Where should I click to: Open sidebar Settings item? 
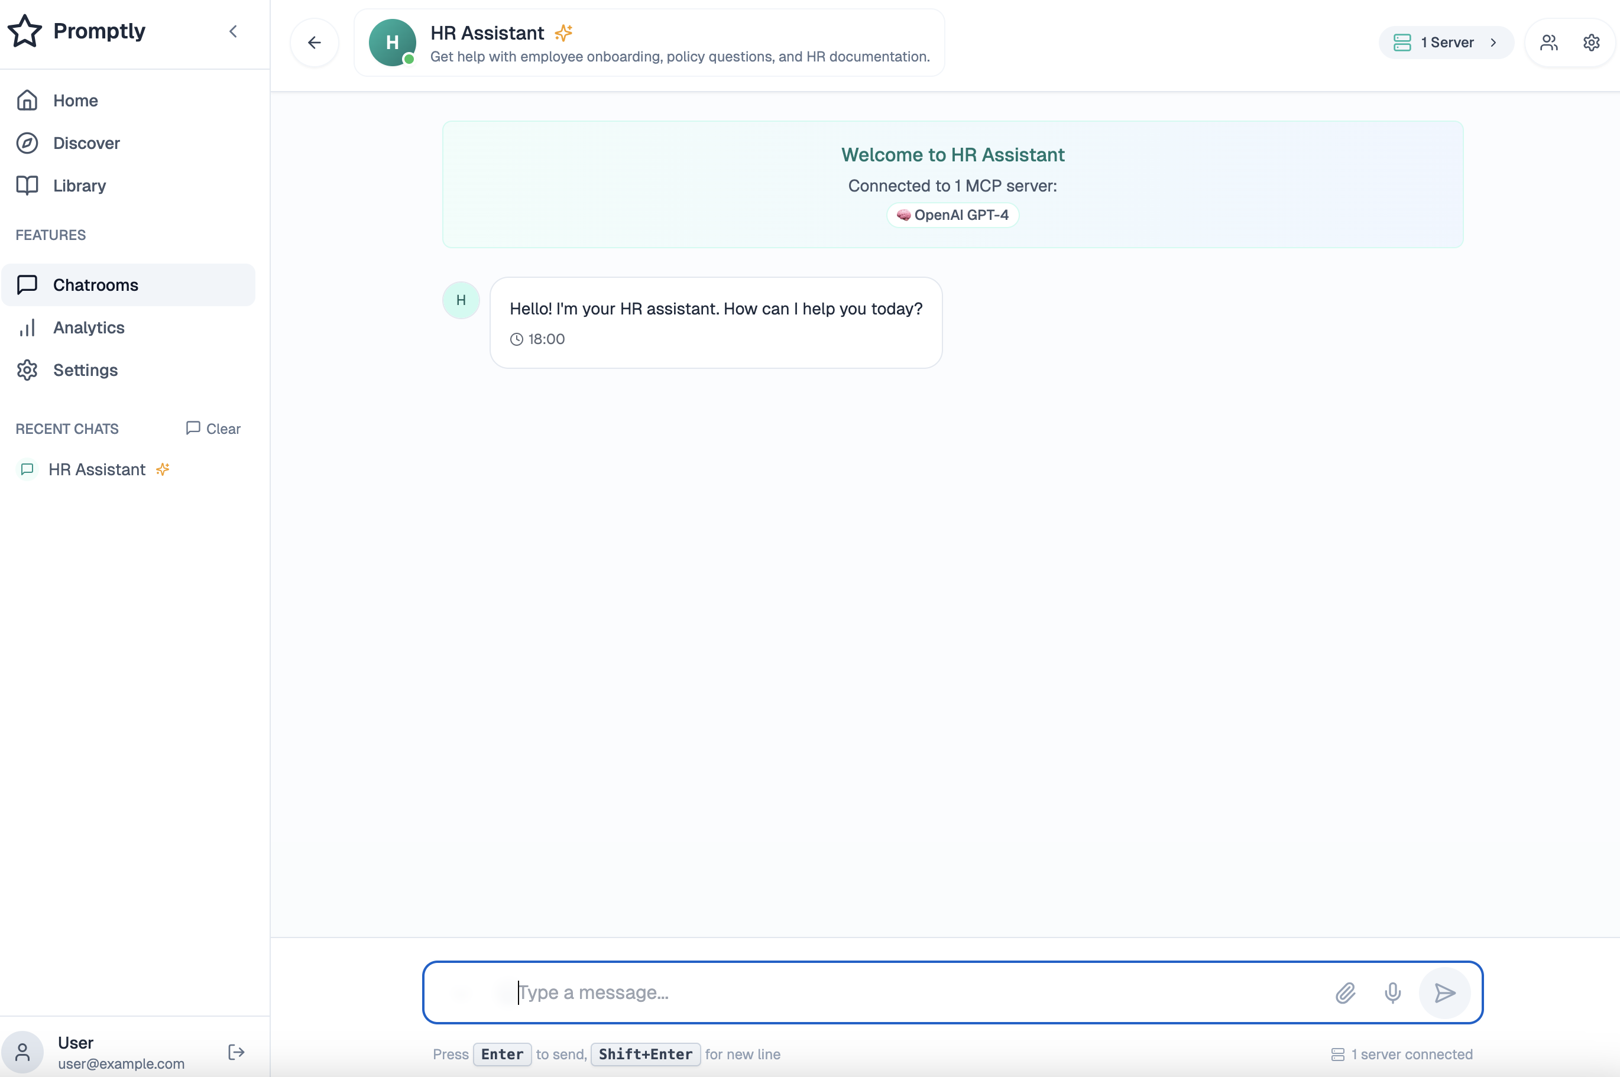[x=85, y=370]
